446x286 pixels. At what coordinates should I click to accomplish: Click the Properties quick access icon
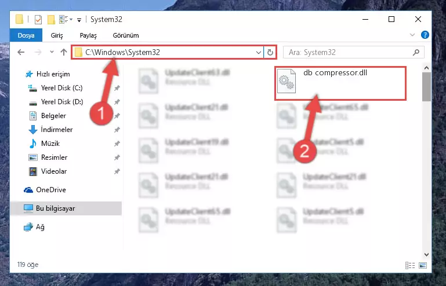[x=38, y=20]
